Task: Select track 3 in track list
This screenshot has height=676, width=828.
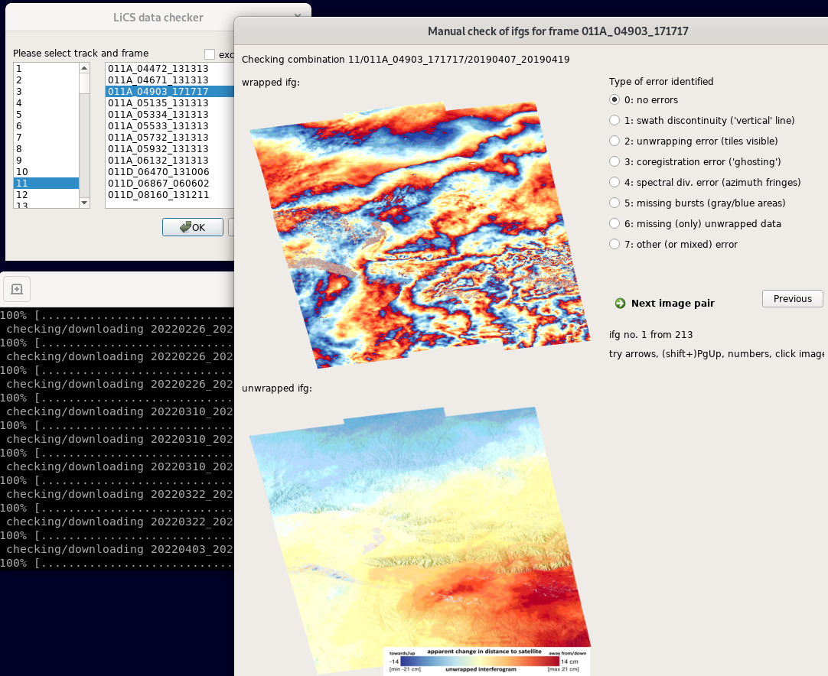Action: (x=46, y=91)
